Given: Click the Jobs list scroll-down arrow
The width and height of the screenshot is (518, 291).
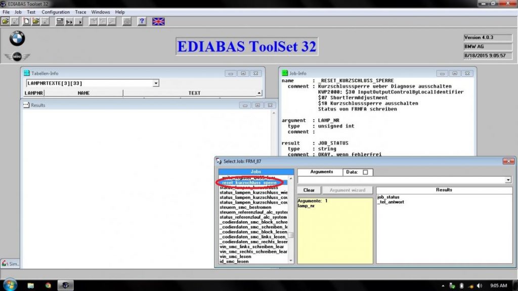Looking at the screenshot, I should [x=291, y=261].
